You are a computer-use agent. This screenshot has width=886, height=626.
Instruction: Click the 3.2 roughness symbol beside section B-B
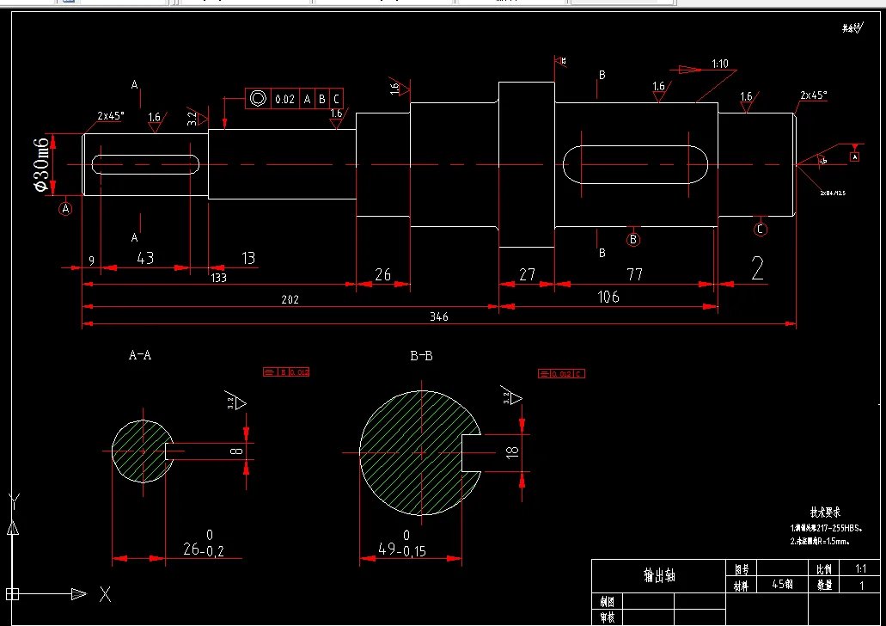click(510, 397)
